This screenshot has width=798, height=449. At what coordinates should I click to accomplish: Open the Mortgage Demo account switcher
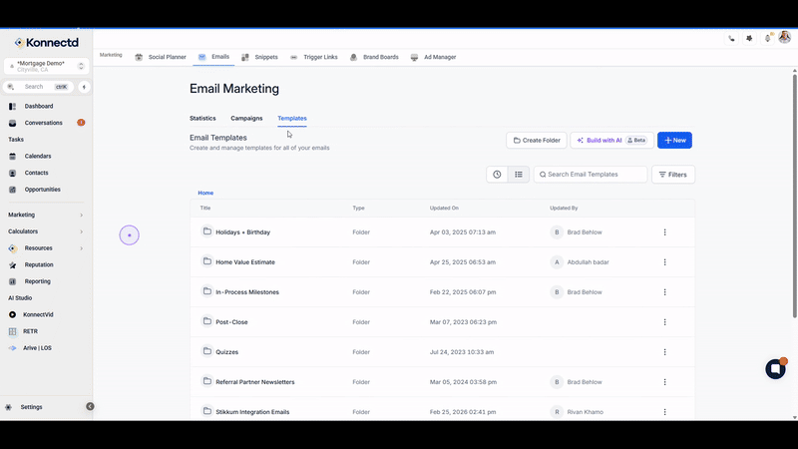click(x=46, y=66)
